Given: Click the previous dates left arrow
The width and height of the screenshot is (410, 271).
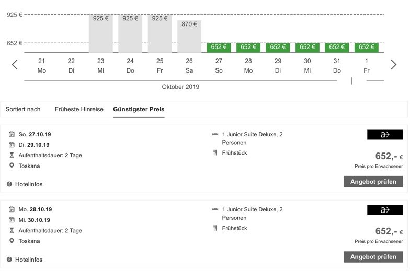Looking at the screenshot, I should (15, 65).
